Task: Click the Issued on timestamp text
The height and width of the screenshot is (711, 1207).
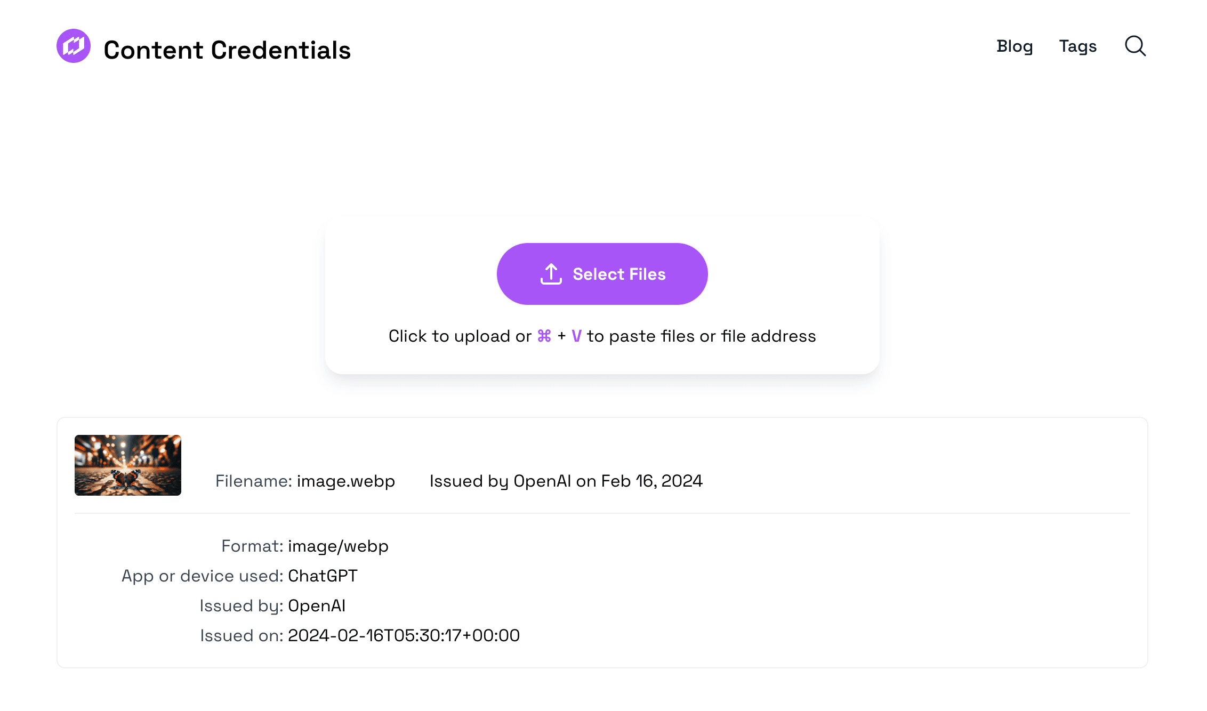Action: click(360, 635)
